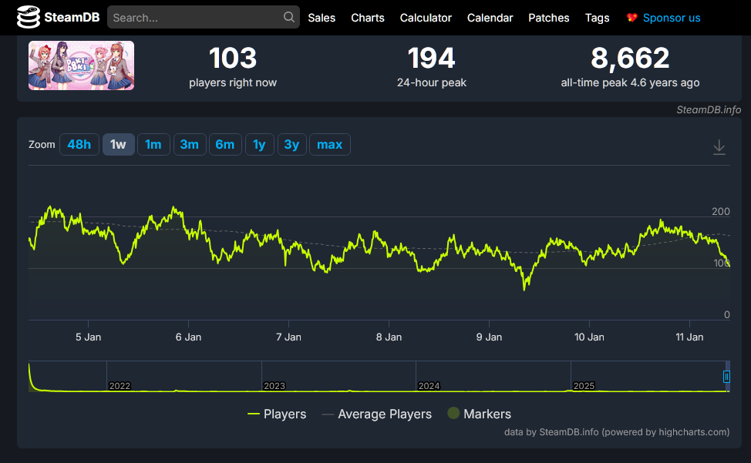Toggle the Players series in legend
751x463 pixels.
[276, 414]
